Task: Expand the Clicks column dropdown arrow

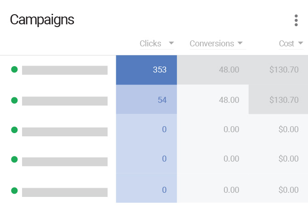Action: coord(171,43)
